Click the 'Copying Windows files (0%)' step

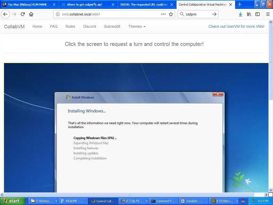click(95, 138)
